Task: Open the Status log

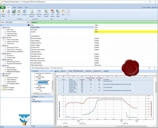Action: click(x=63, y=13)
